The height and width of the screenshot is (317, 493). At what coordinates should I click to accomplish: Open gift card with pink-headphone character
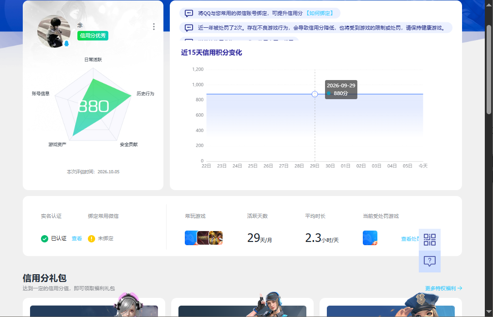(94, 307)
